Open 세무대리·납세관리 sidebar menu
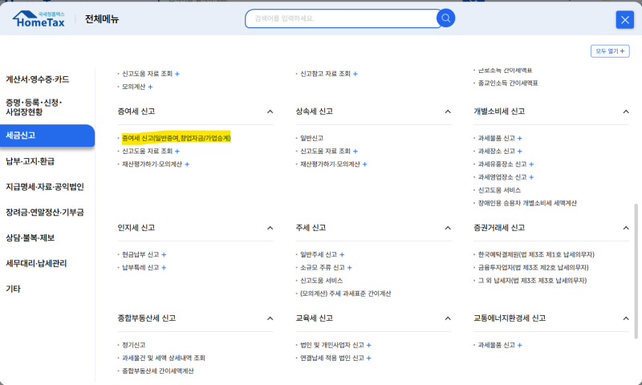The width and height of the screenshot is (642, 385). click(36, 264)
